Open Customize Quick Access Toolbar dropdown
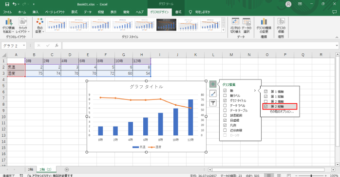 coord(34,4)
